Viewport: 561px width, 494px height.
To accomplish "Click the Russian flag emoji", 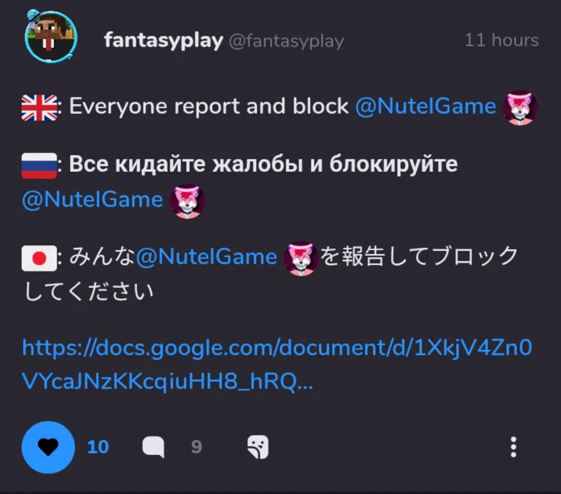I will pyautogui.click(x=39, y=166).
